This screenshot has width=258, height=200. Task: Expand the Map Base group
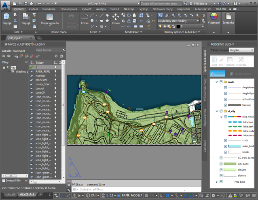[x=217, y=182]
